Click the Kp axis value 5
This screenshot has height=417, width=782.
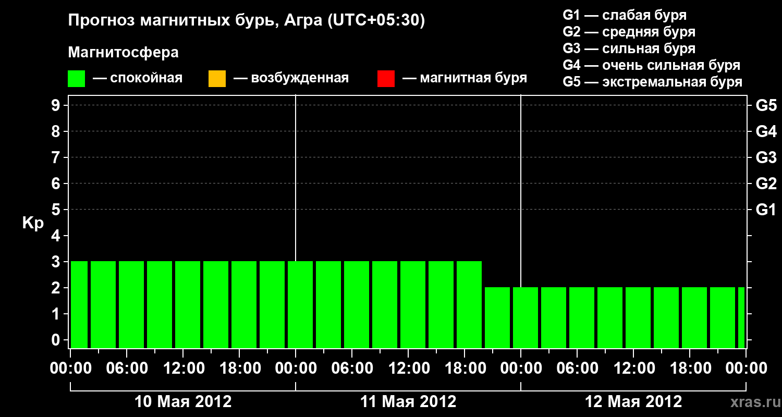(x=56, y=210)
